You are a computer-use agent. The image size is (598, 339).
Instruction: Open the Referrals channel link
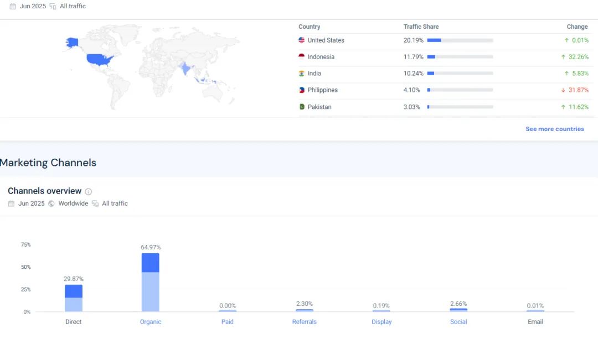[305, 321]
